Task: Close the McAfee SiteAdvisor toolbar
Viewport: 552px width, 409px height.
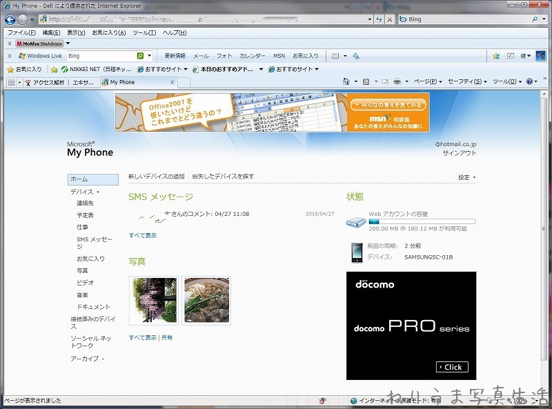Action: point(10,43)
